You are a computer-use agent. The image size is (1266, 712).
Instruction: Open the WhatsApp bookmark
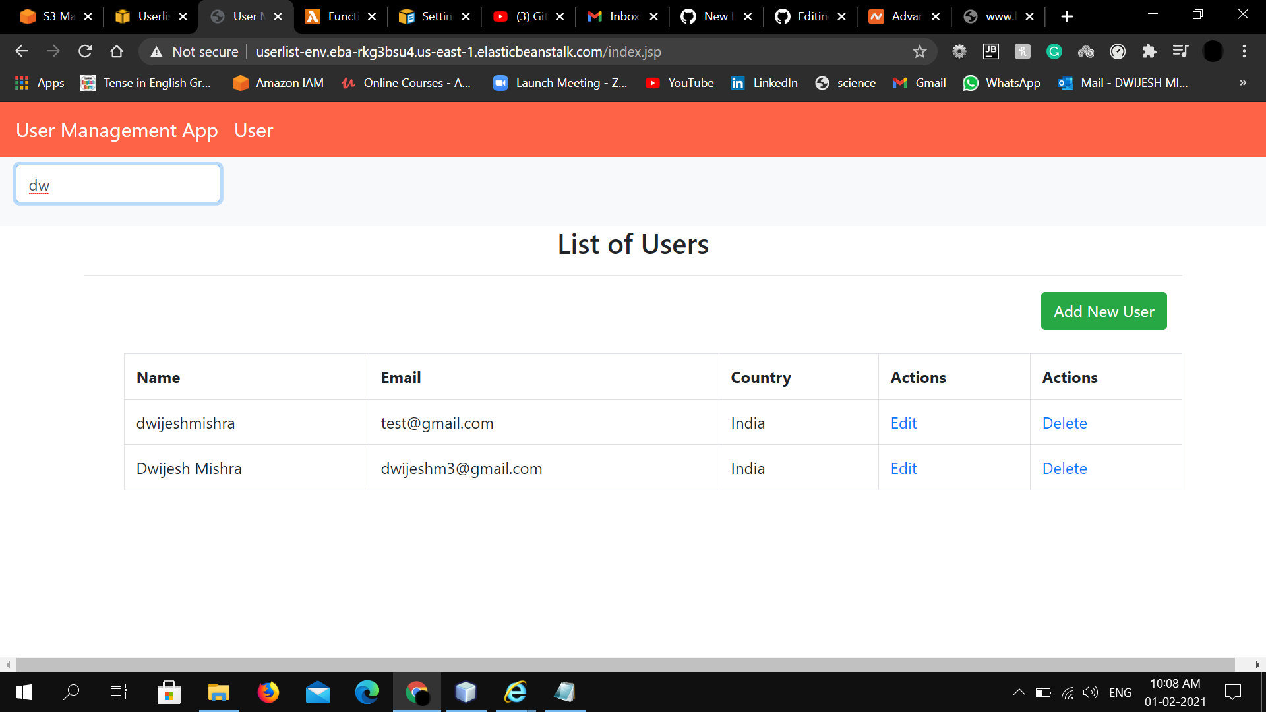[1002, 83]
